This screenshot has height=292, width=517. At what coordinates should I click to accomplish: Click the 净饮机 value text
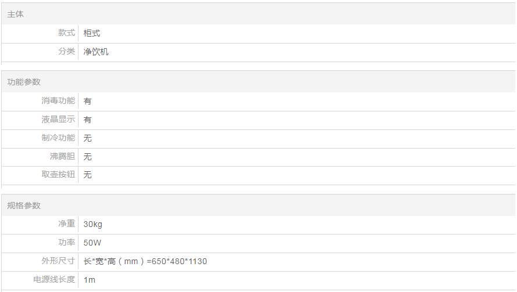tap(96, 52)
